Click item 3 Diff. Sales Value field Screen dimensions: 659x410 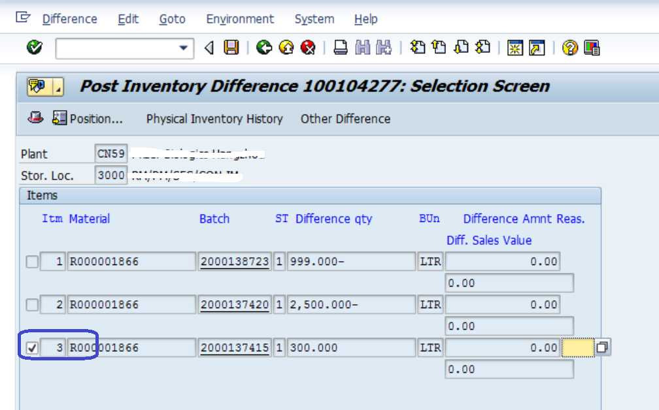tap(509, 370)
